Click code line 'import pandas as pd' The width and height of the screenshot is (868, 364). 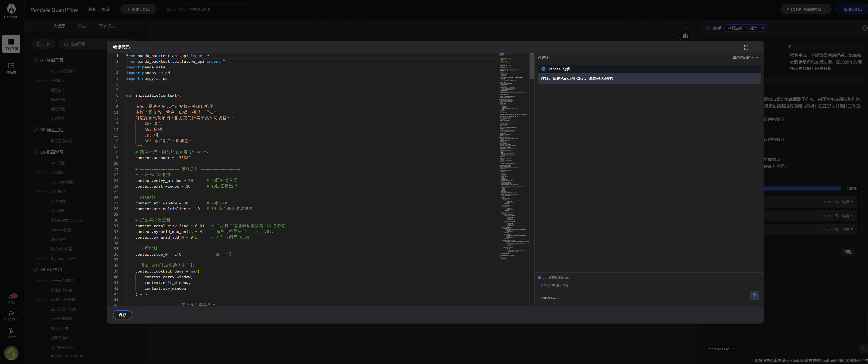(x=148, y=73)
